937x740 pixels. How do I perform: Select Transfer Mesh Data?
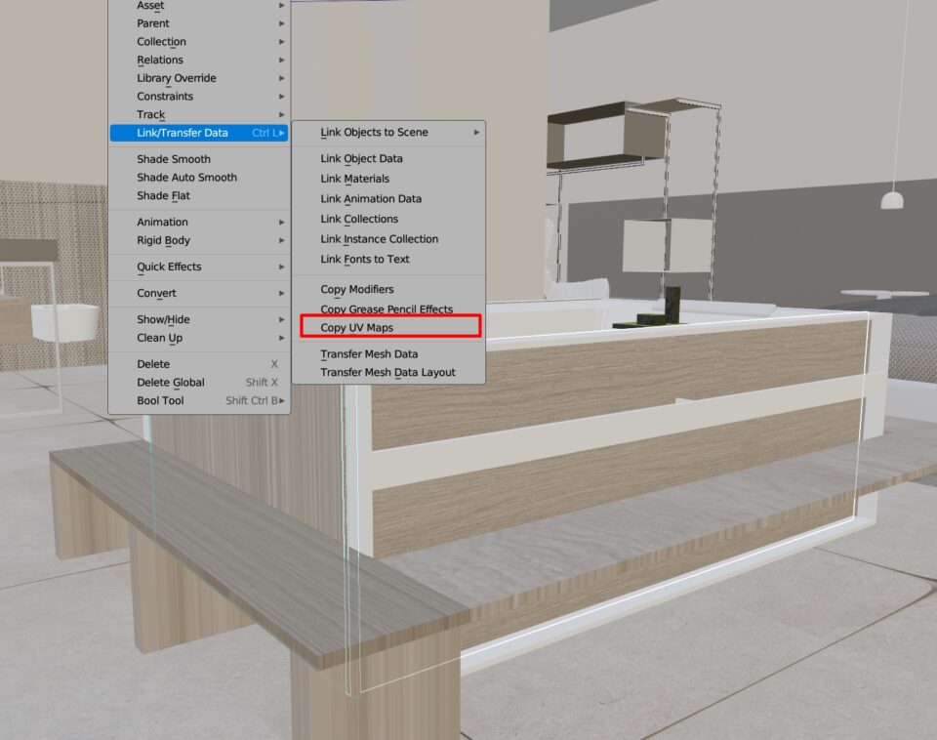(369, 354)
